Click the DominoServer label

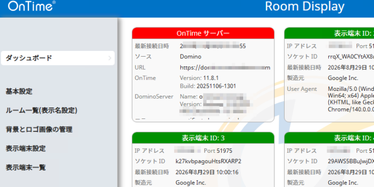tap(154, 97)
